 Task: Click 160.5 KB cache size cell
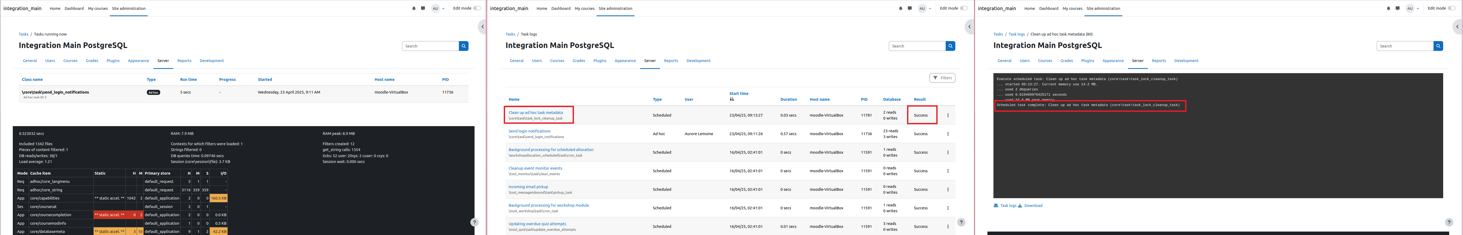(219, 198)
